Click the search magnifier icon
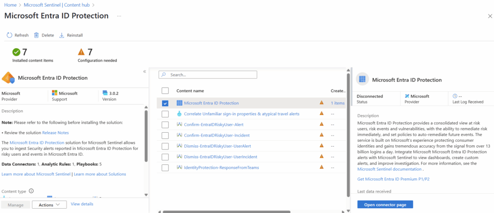This screenshot has height=213, width=494. tap(164, 75)
